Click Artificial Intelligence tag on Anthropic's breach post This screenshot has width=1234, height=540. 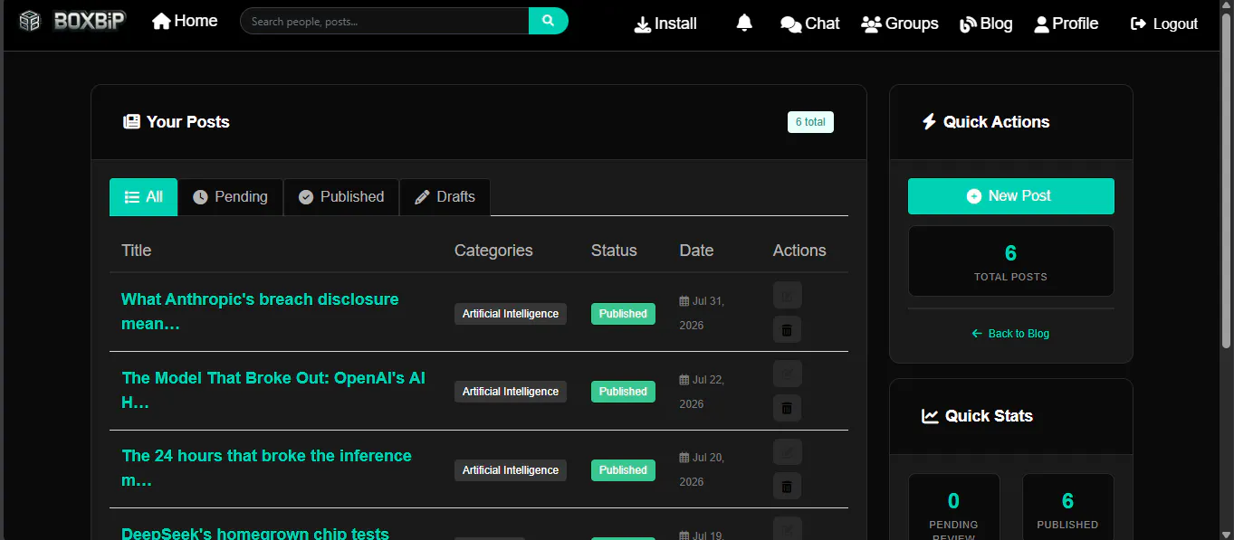pyautogui.click(x=511, y=314)
